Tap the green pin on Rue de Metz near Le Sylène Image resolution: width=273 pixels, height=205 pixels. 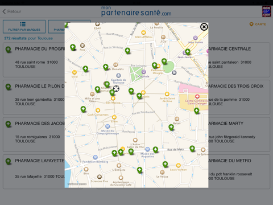pyautogui.click(x=192, y=149)
